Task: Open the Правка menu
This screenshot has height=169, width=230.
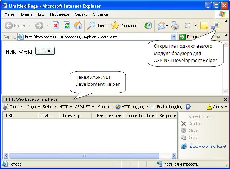Action: pyautogui.click(x=26, y=14)
